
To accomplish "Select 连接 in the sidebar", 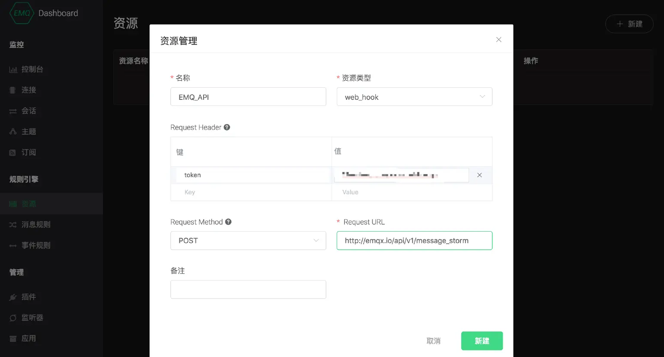I will click(x=29, y=90).
